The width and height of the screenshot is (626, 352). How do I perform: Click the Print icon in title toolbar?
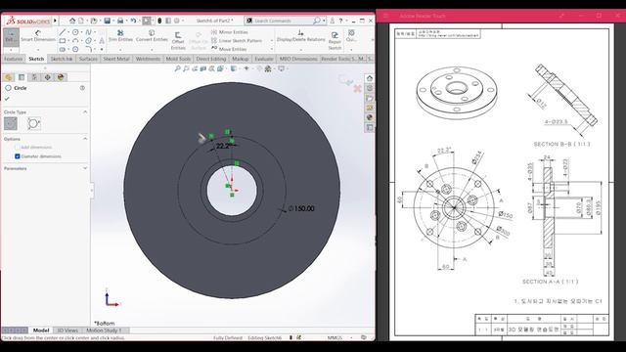click(120, 21)
